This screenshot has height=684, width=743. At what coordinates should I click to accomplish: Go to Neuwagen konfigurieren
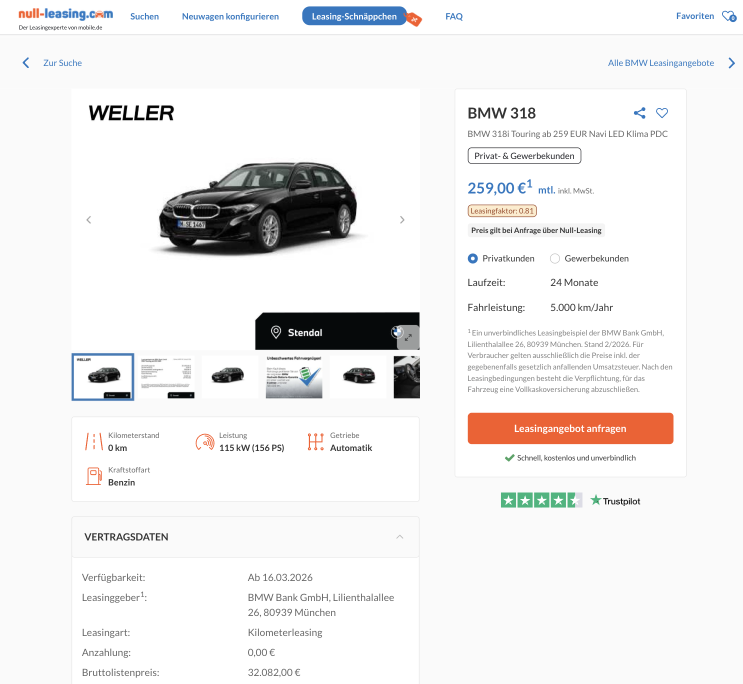pyautogui.click(x=230, y=16)
